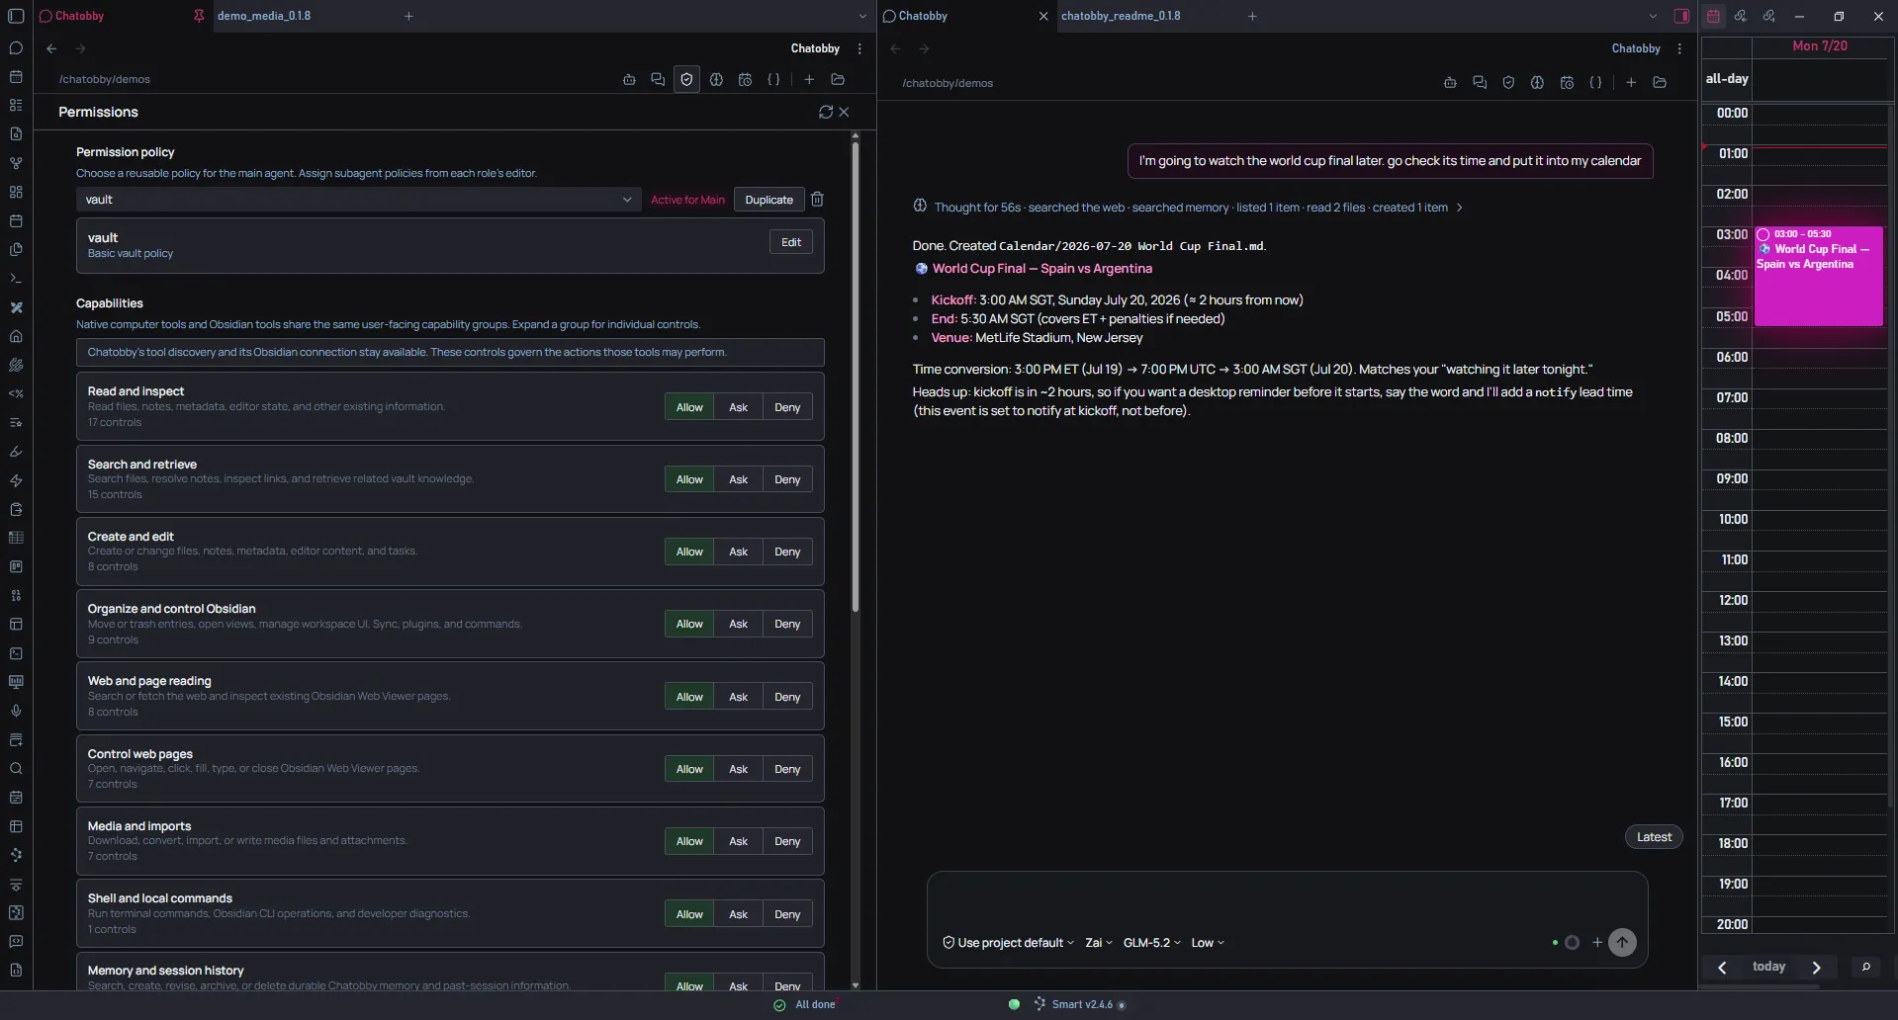
Task: Open permissions shield icon in right pane toolbar
Action: click(x=1508, y=83)
